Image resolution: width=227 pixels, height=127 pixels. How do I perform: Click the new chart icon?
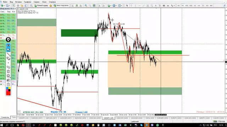pos(2,6)
